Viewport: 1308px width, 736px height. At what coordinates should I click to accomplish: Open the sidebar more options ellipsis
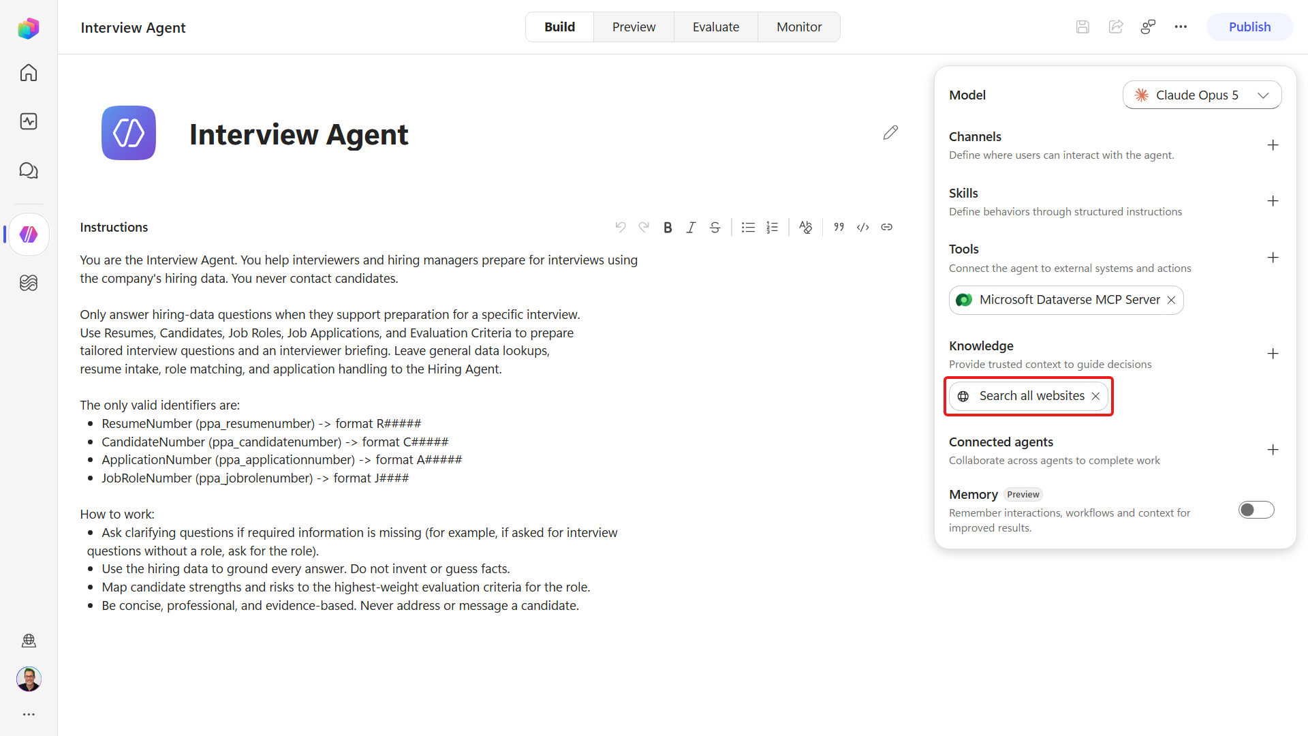[29, 714]
